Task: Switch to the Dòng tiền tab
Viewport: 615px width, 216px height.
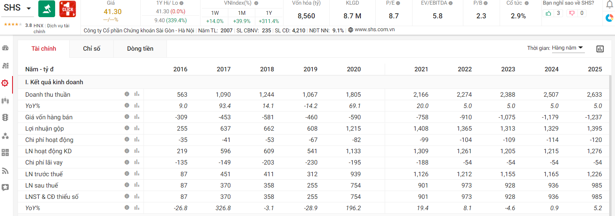Action: [x=140, y=49]
